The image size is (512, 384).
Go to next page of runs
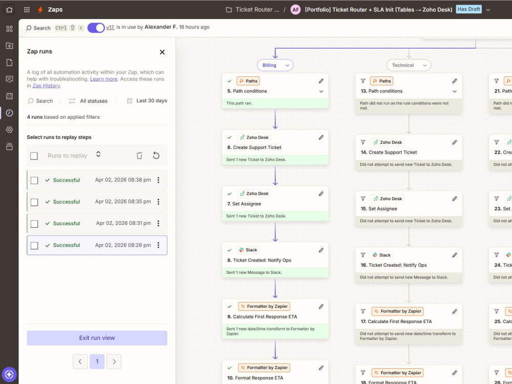coord(114,361)
